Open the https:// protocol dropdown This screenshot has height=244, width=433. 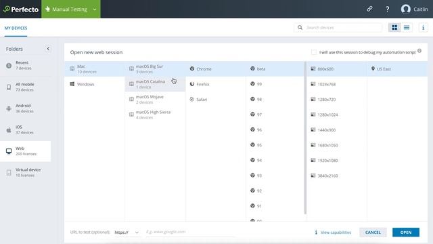tap(127, 232)
